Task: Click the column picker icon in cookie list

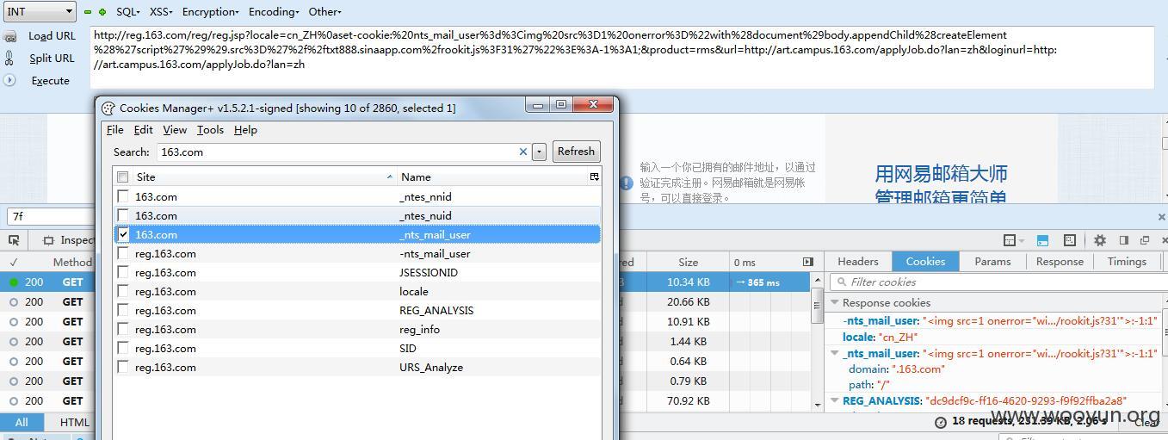Action: point(594,177)
